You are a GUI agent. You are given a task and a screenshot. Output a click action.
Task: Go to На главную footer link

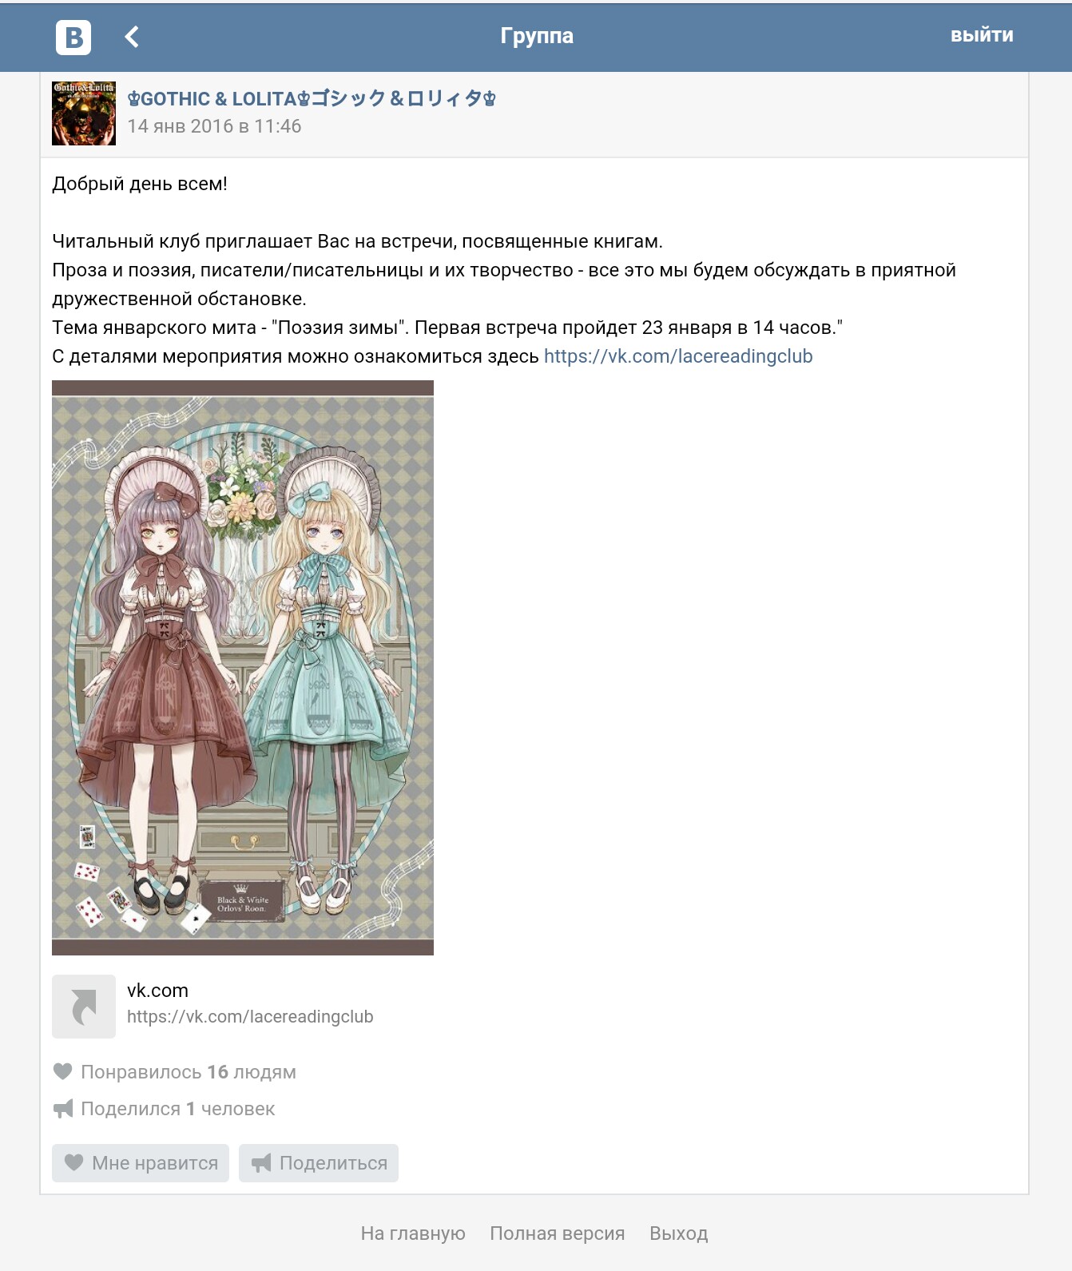(413, 1233)
